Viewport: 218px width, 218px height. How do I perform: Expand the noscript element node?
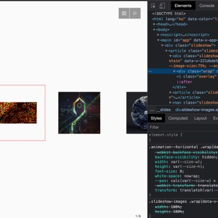pyautogui.click(x=158, y=35)
